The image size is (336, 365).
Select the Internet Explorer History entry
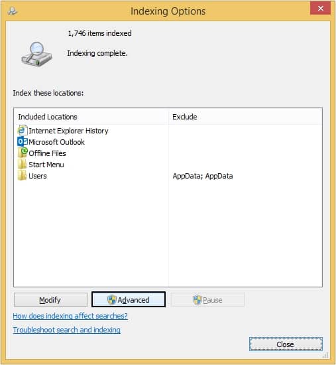pos(68,131)
